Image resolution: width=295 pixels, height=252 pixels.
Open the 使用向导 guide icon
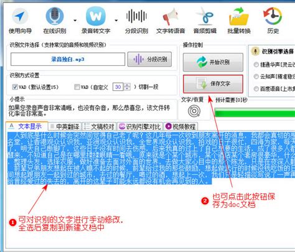tap(20, 16)
